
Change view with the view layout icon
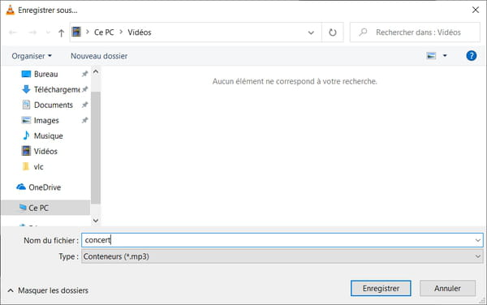coord(431,56)
